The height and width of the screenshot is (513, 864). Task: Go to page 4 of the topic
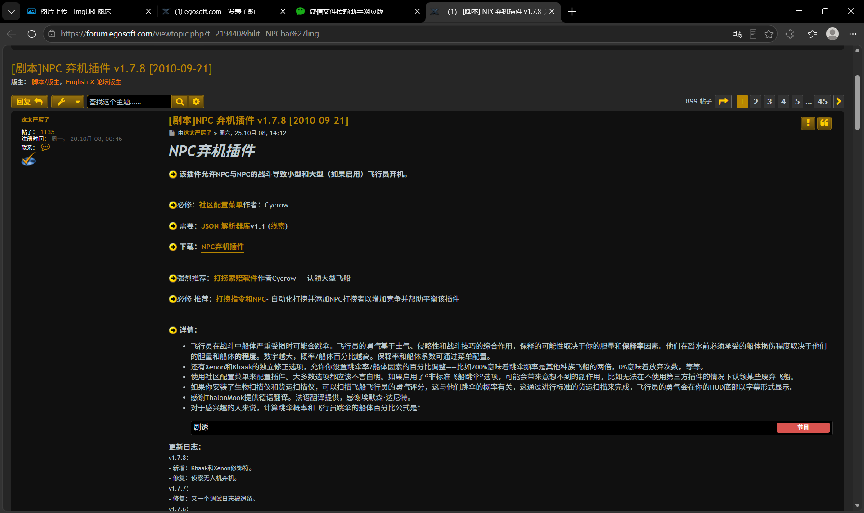(783, 102)
